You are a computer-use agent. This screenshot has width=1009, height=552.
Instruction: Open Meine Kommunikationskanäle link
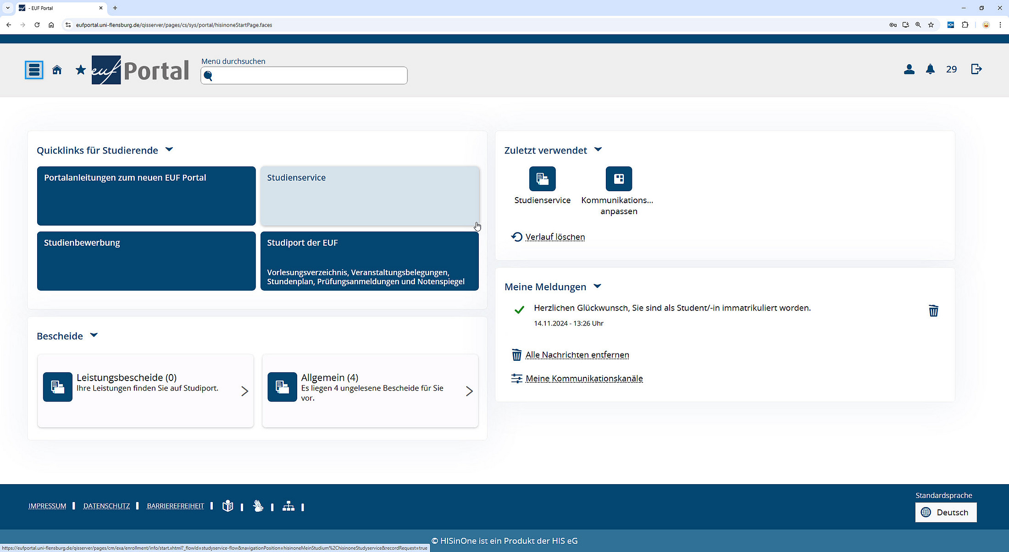pyautogui.click(x=584, y=379)
